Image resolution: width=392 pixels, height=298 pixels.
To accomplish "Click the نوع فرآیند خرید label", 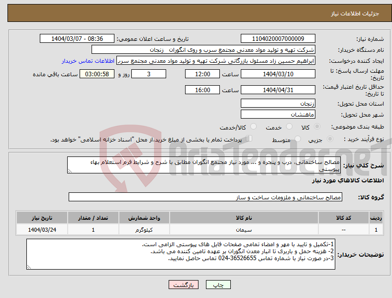I will [x=364, y=139].
